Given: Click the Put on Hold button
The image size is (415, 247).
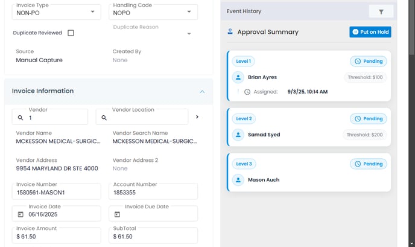Looking at the screenshot, I should click(x=370, y=32).
